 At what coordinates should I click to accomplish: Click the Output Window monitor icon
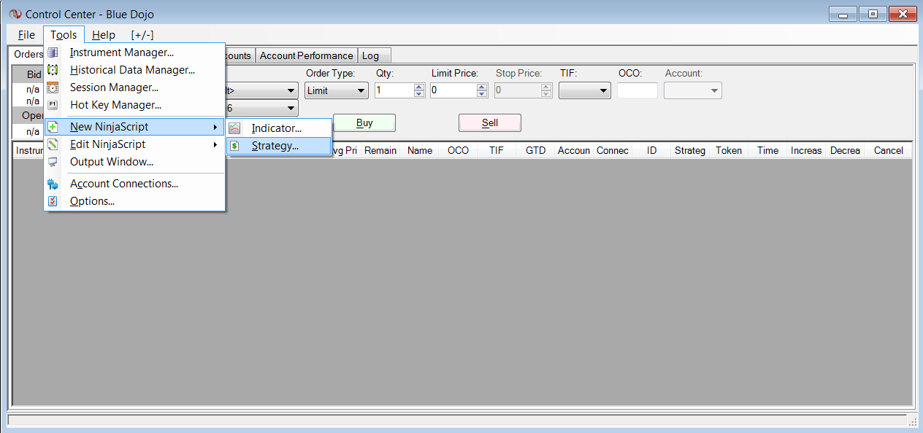(x=53, y=162)
